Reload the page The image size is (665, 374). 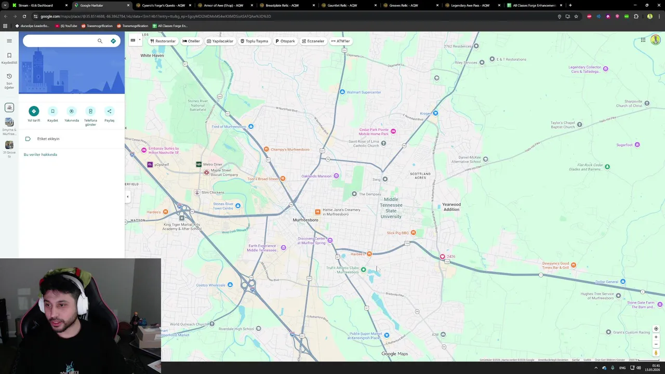click(x=24, y=16)
